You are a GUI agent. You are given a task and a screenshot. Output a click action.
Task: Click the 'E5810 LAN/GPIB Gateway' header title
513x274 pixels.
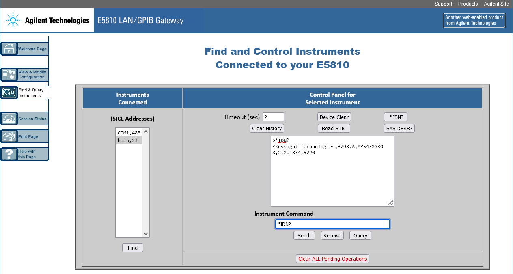(140, 20)
